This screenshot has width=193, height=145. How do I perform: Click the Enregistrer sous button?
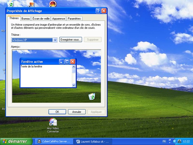click(70, 40)
